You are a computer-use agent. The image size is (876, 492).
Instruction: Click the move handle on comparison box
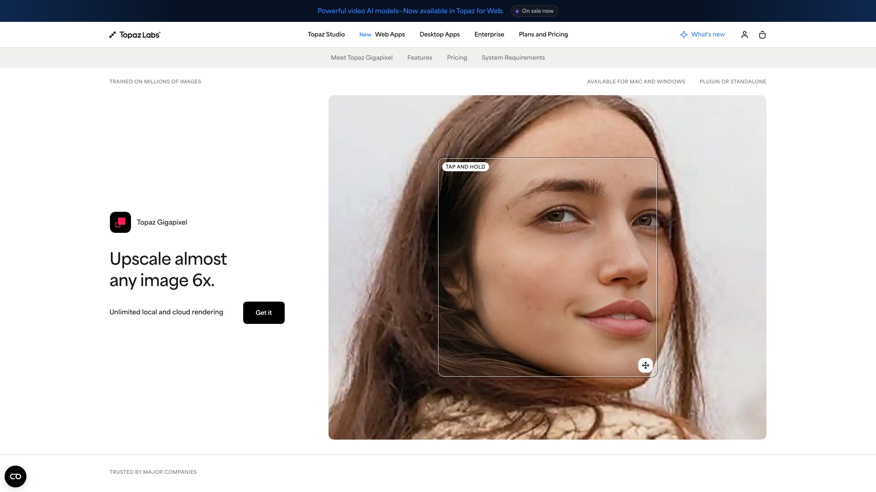646,365
